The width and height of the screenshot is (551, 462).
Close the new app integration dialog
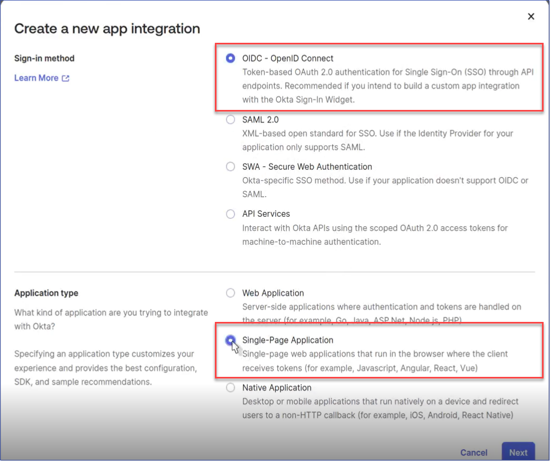(530, 16)
